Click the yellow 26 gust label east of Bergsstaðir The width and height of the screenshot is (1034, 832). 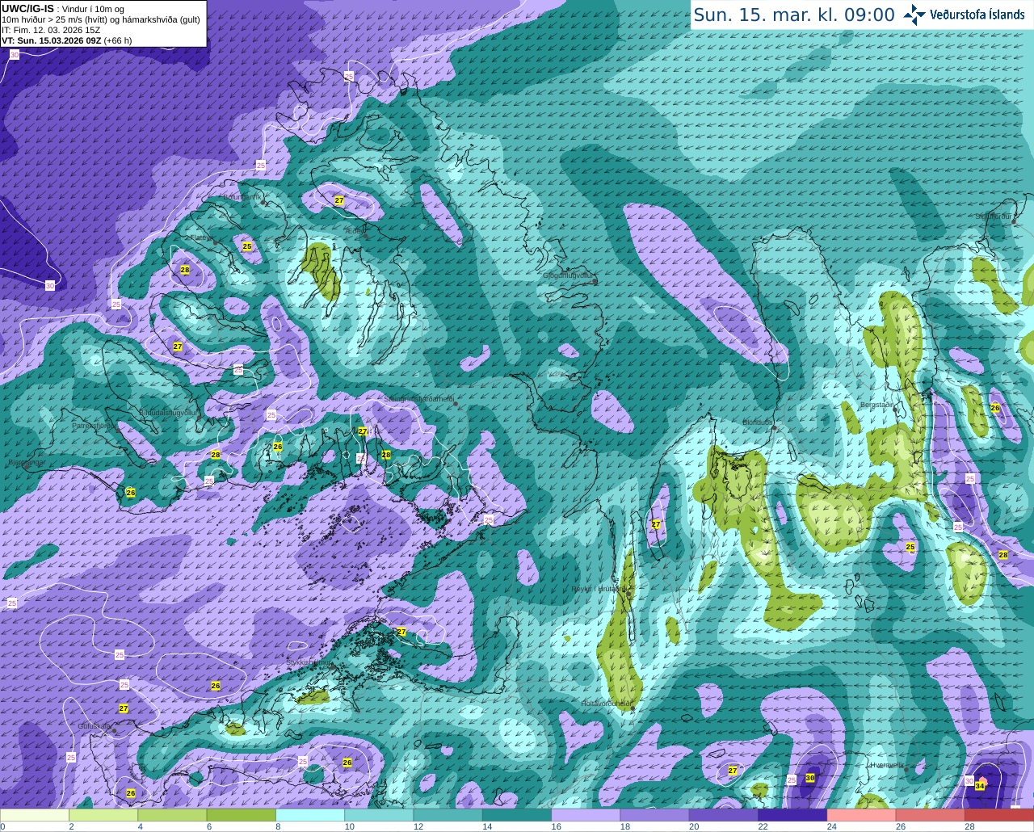995,409
